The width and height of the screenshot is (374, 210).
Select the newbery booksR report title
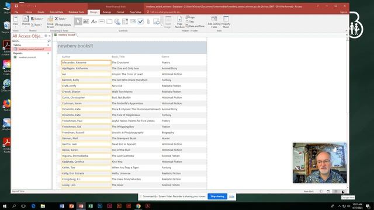75,45
